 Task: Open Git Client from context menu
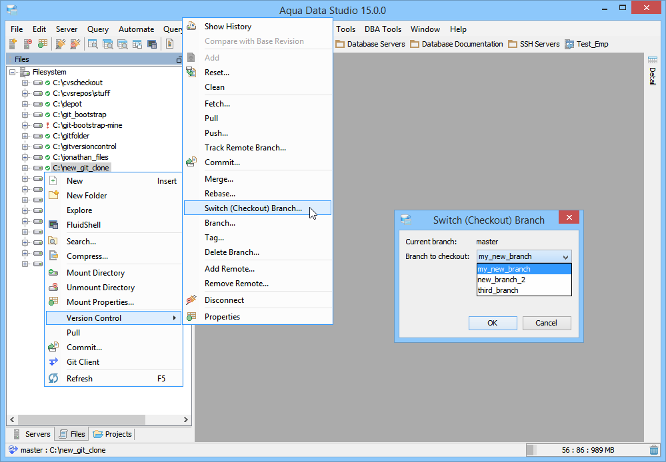(x=114, y=362)
